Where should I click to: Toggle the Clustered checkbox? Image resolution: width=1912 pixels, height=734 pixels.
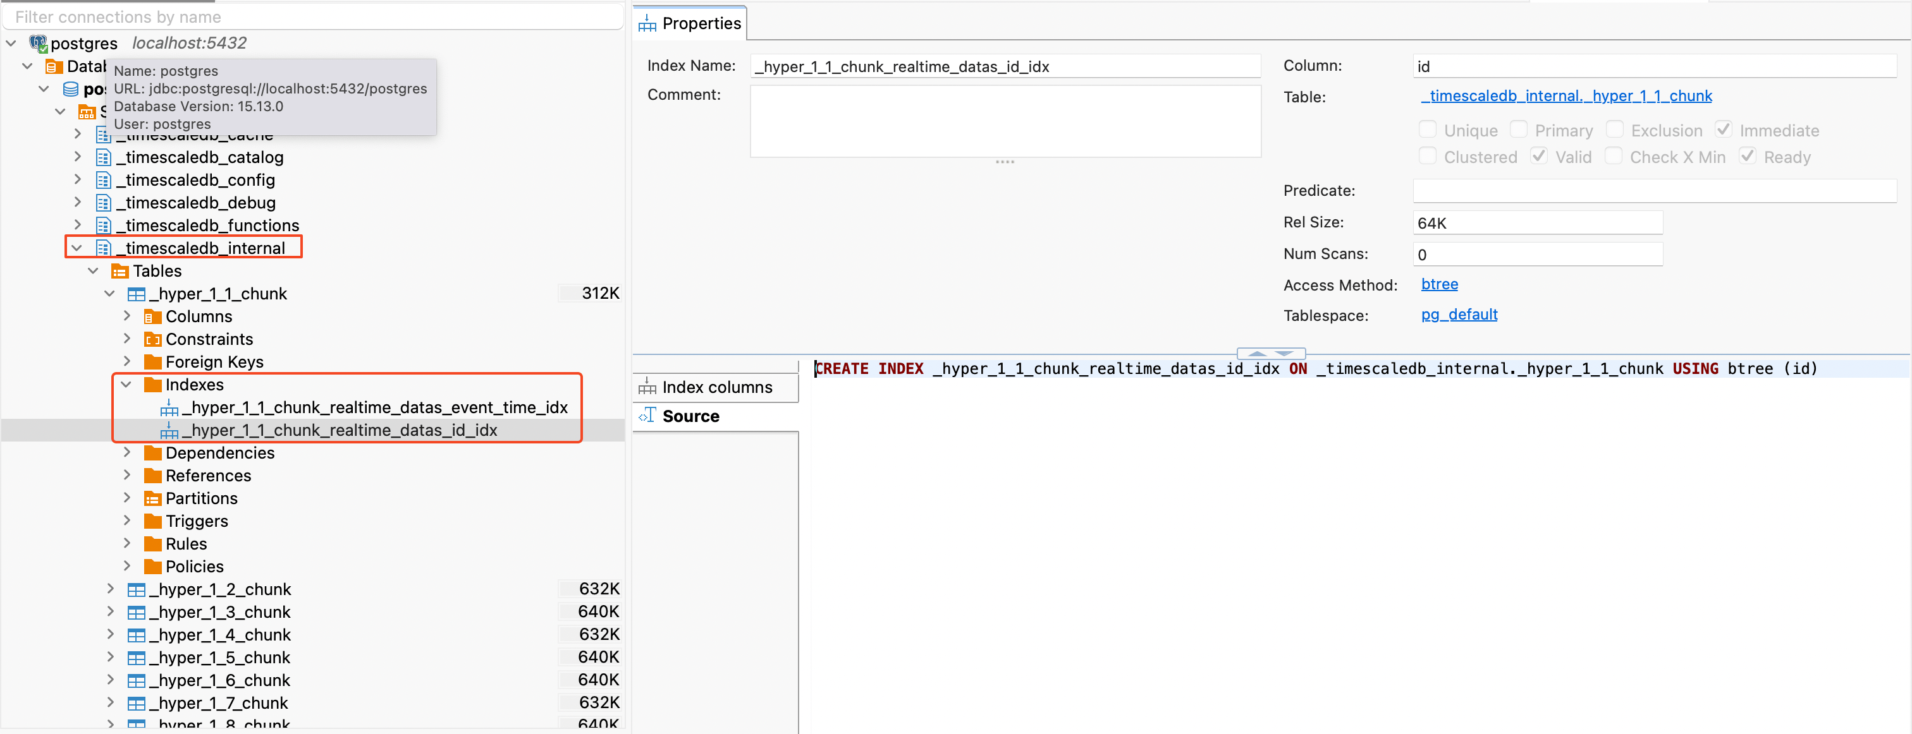[1426, 157]
